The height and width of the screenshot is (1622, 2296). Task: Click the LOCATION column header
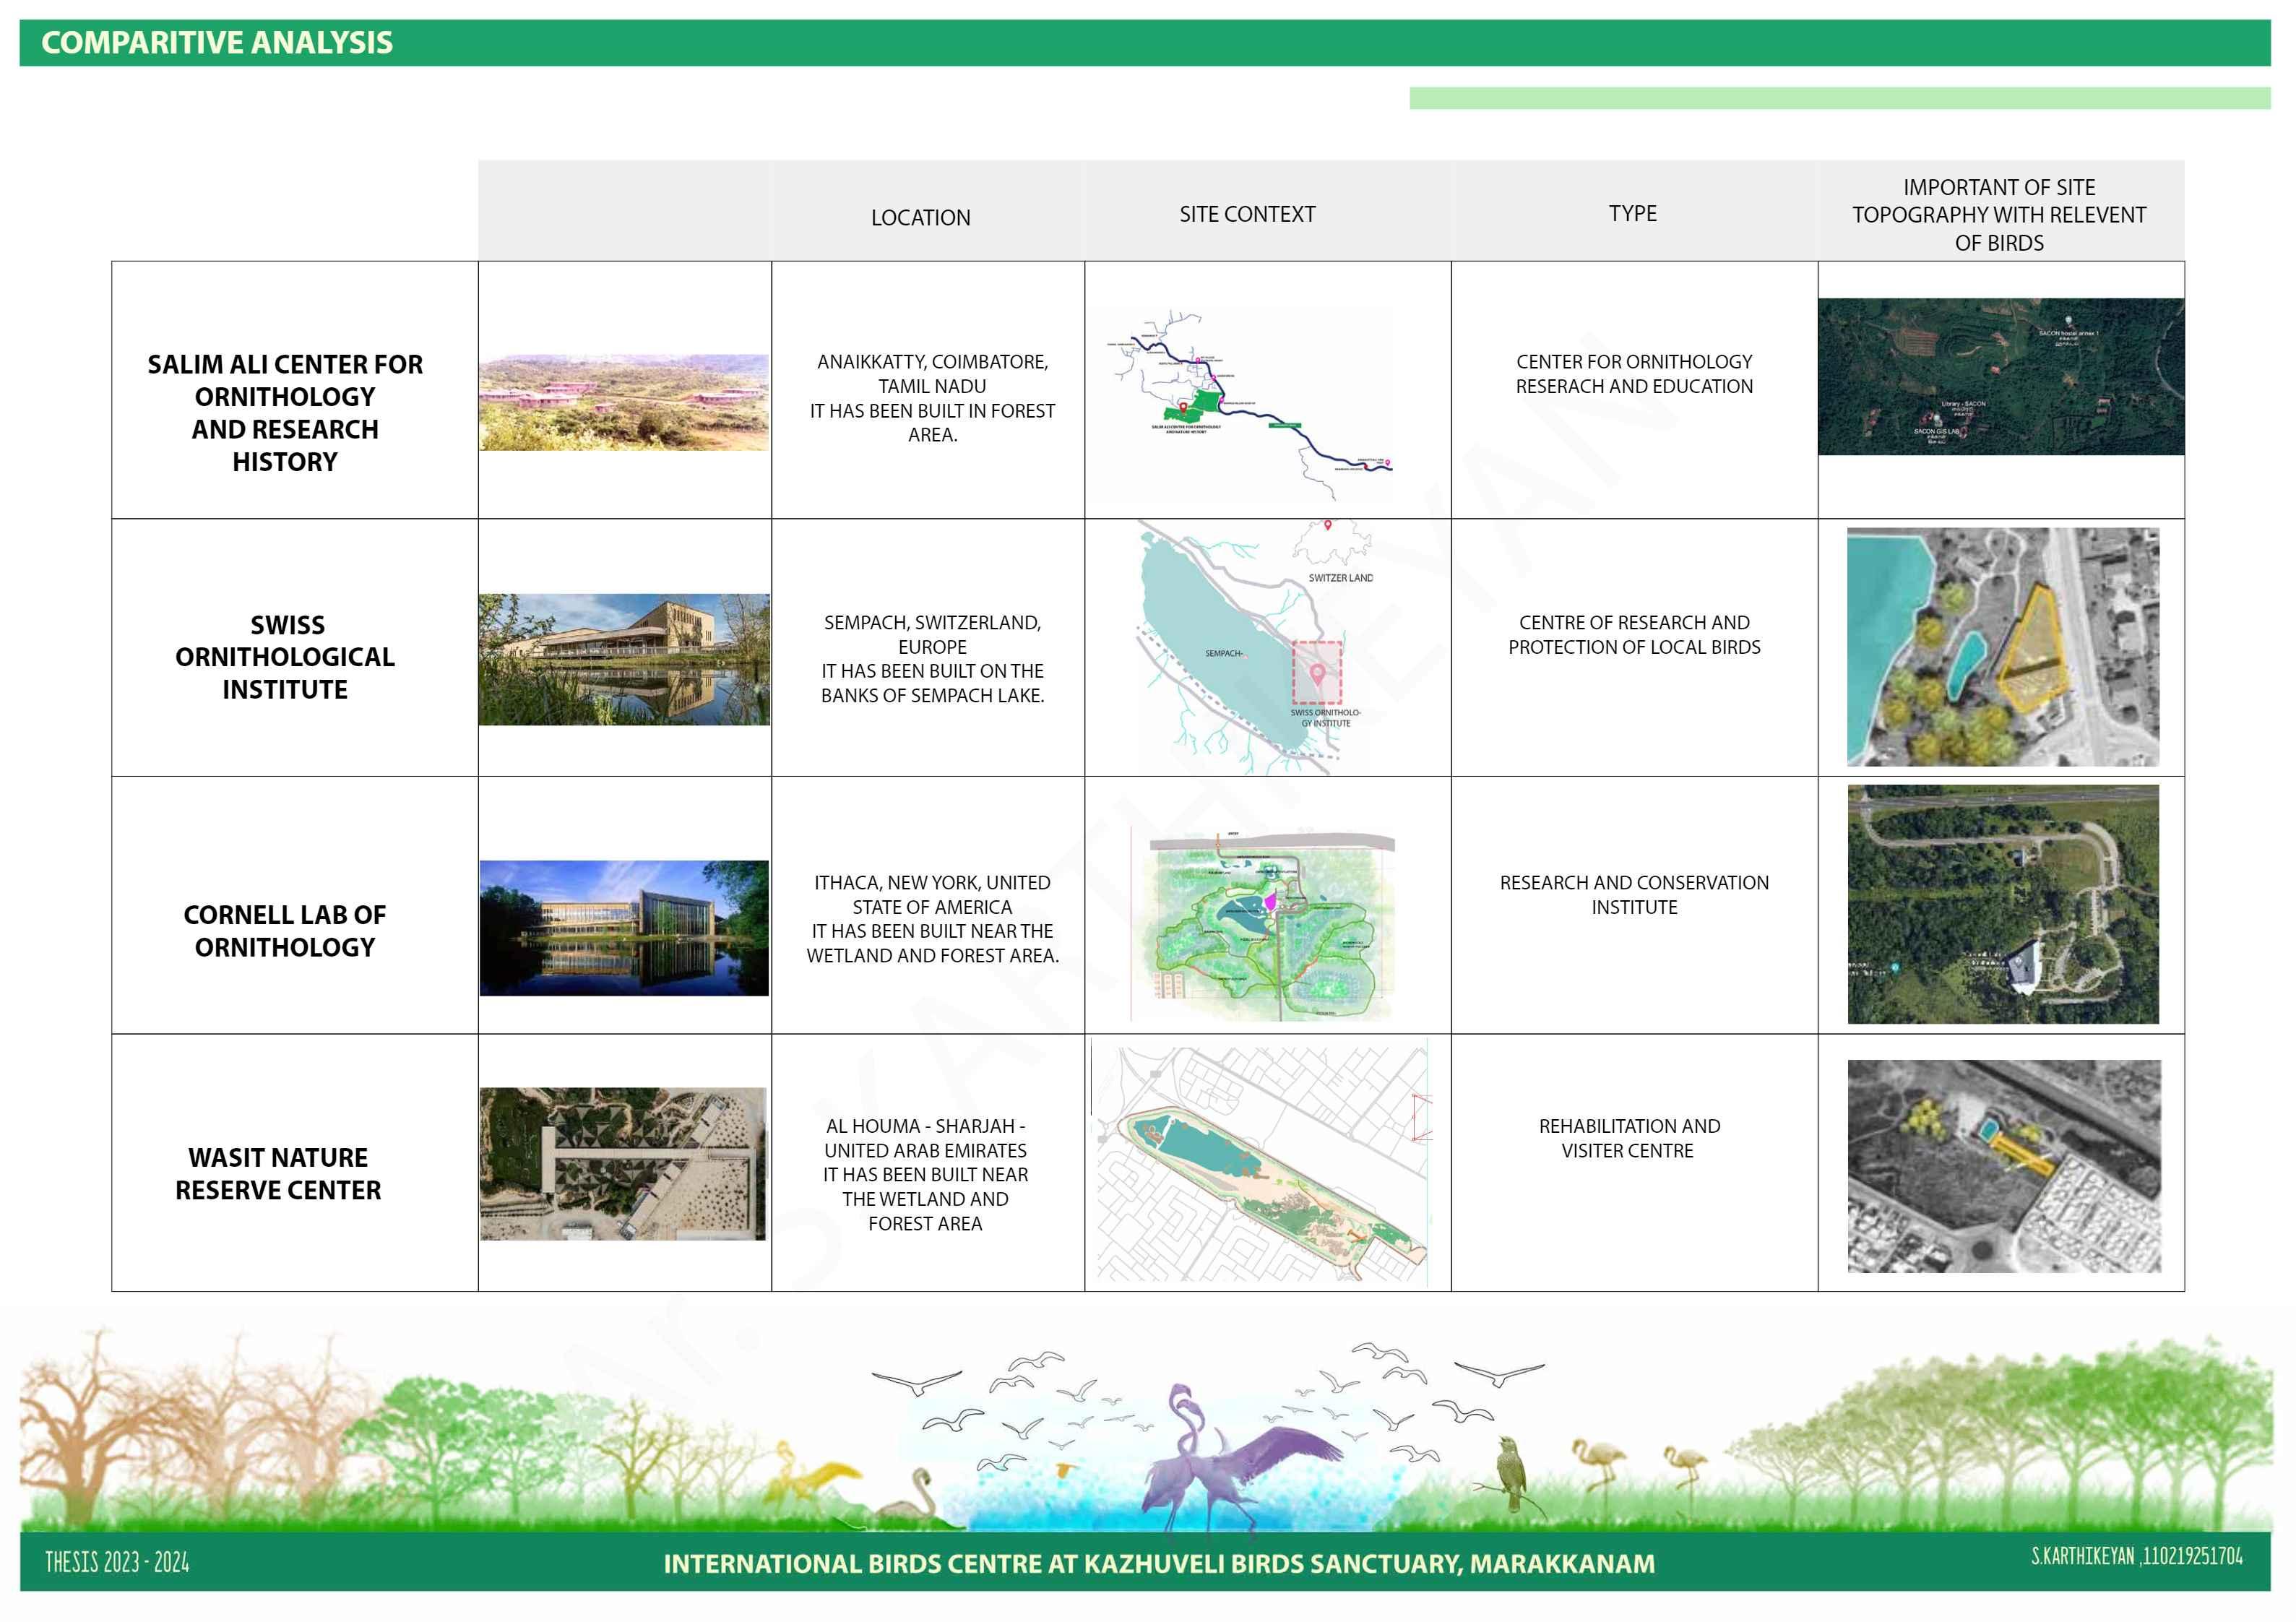coord(920,218)
